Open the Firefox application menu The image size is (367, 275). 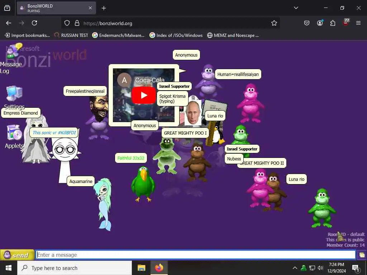pyautogui.click(x=358, y=23)
